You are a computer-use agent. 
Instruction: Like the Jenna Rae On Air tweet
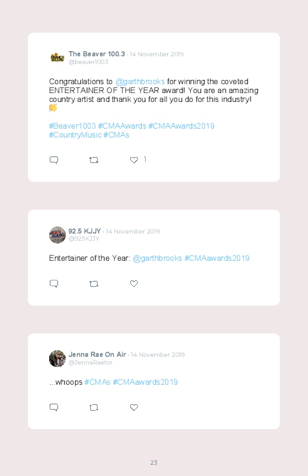point(134,407)
